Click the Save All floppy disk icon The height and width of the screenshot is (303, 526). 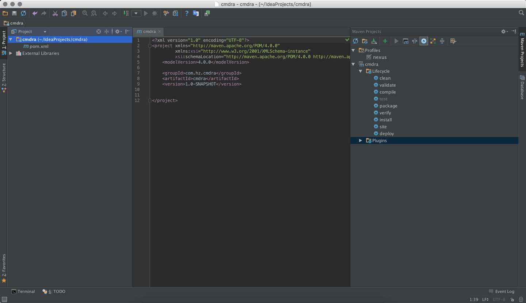pos(14,13)
